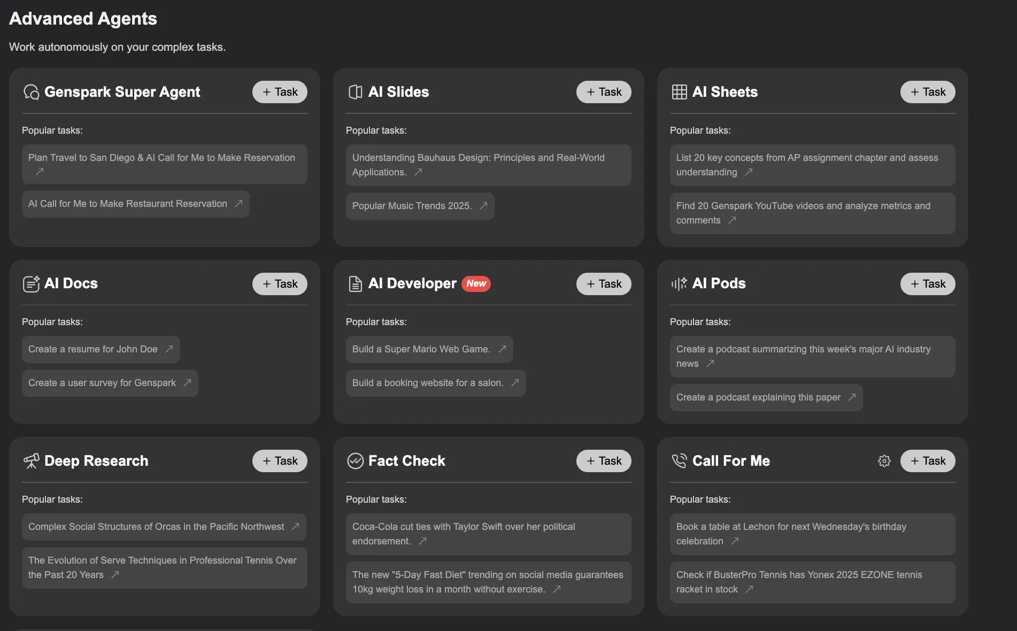Screen dimensions: 1017x631
Task: Select the Genspark Super Agent chat icon
Action: pos(32,91)
